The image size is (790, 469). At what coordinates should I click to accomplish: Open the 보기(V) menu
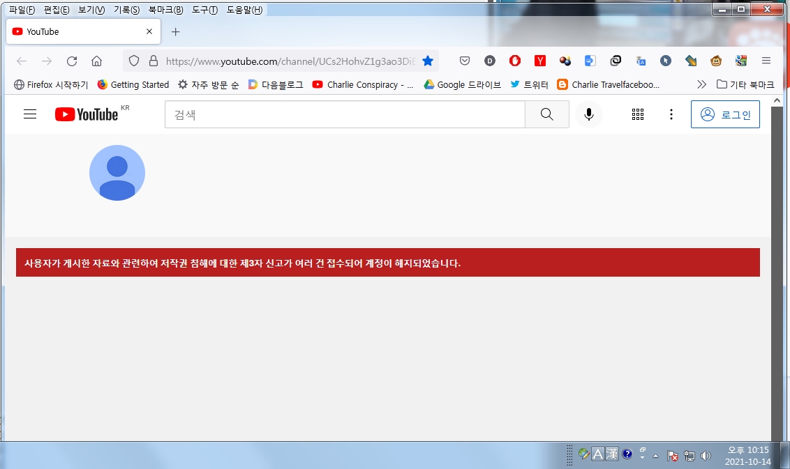(x=91, y=10)
